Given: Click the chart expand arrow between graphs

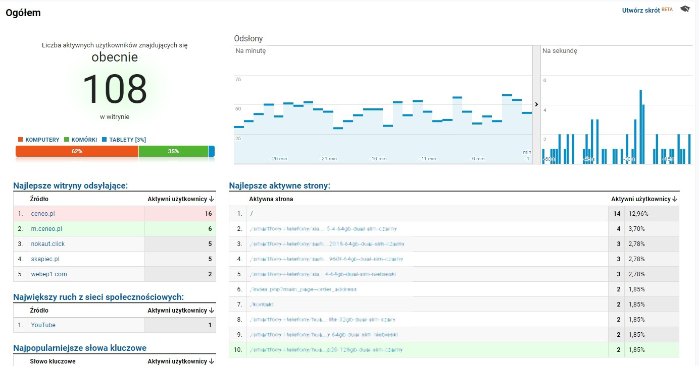Looking at the screenshot, I should (536, 104).
